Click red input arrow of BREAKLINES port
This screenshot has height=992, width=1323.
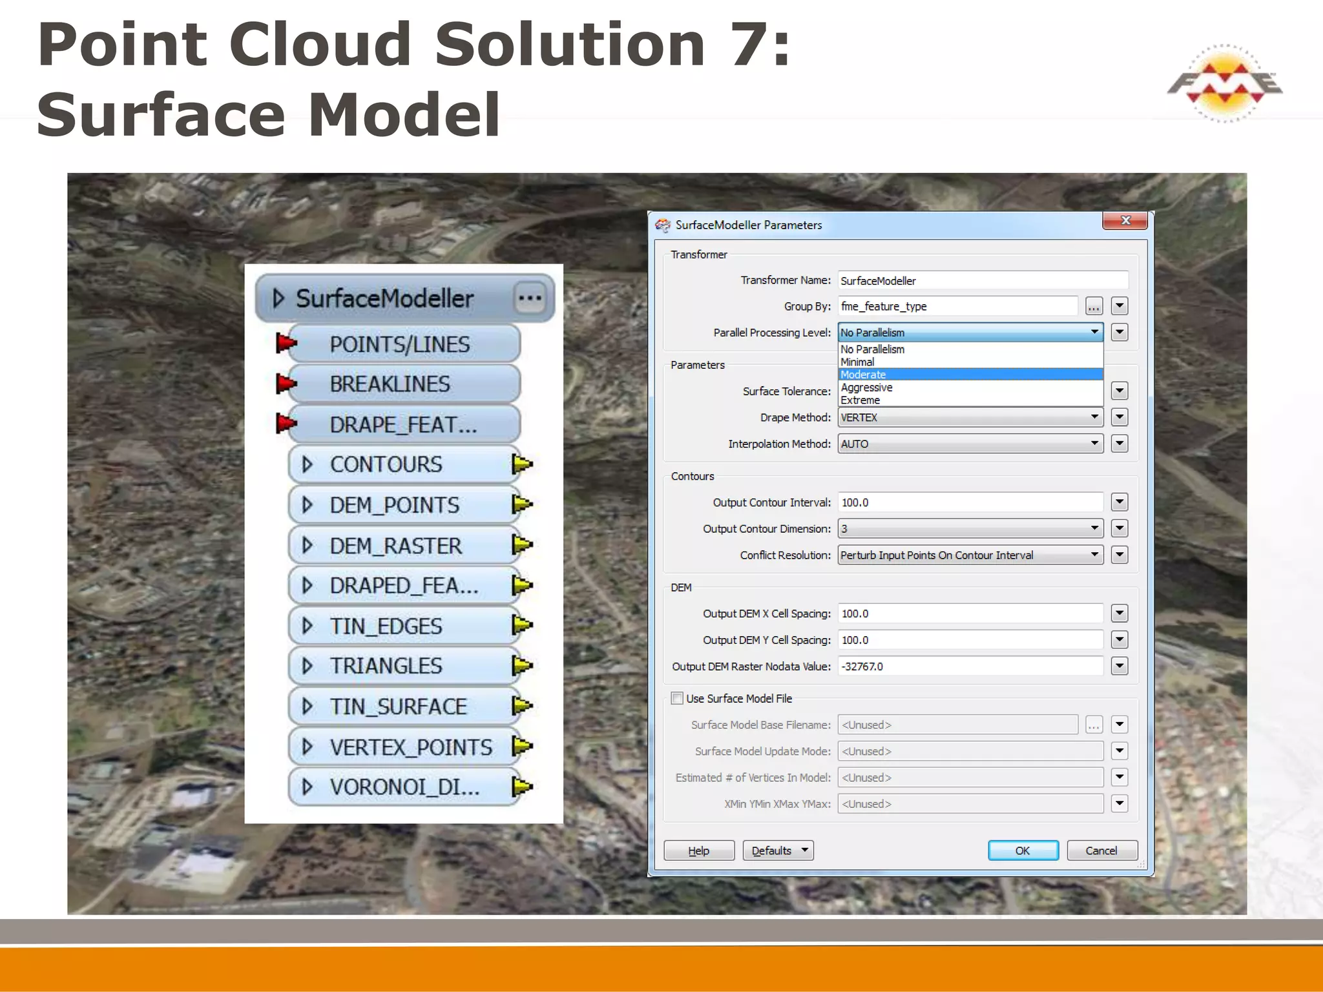286,384
